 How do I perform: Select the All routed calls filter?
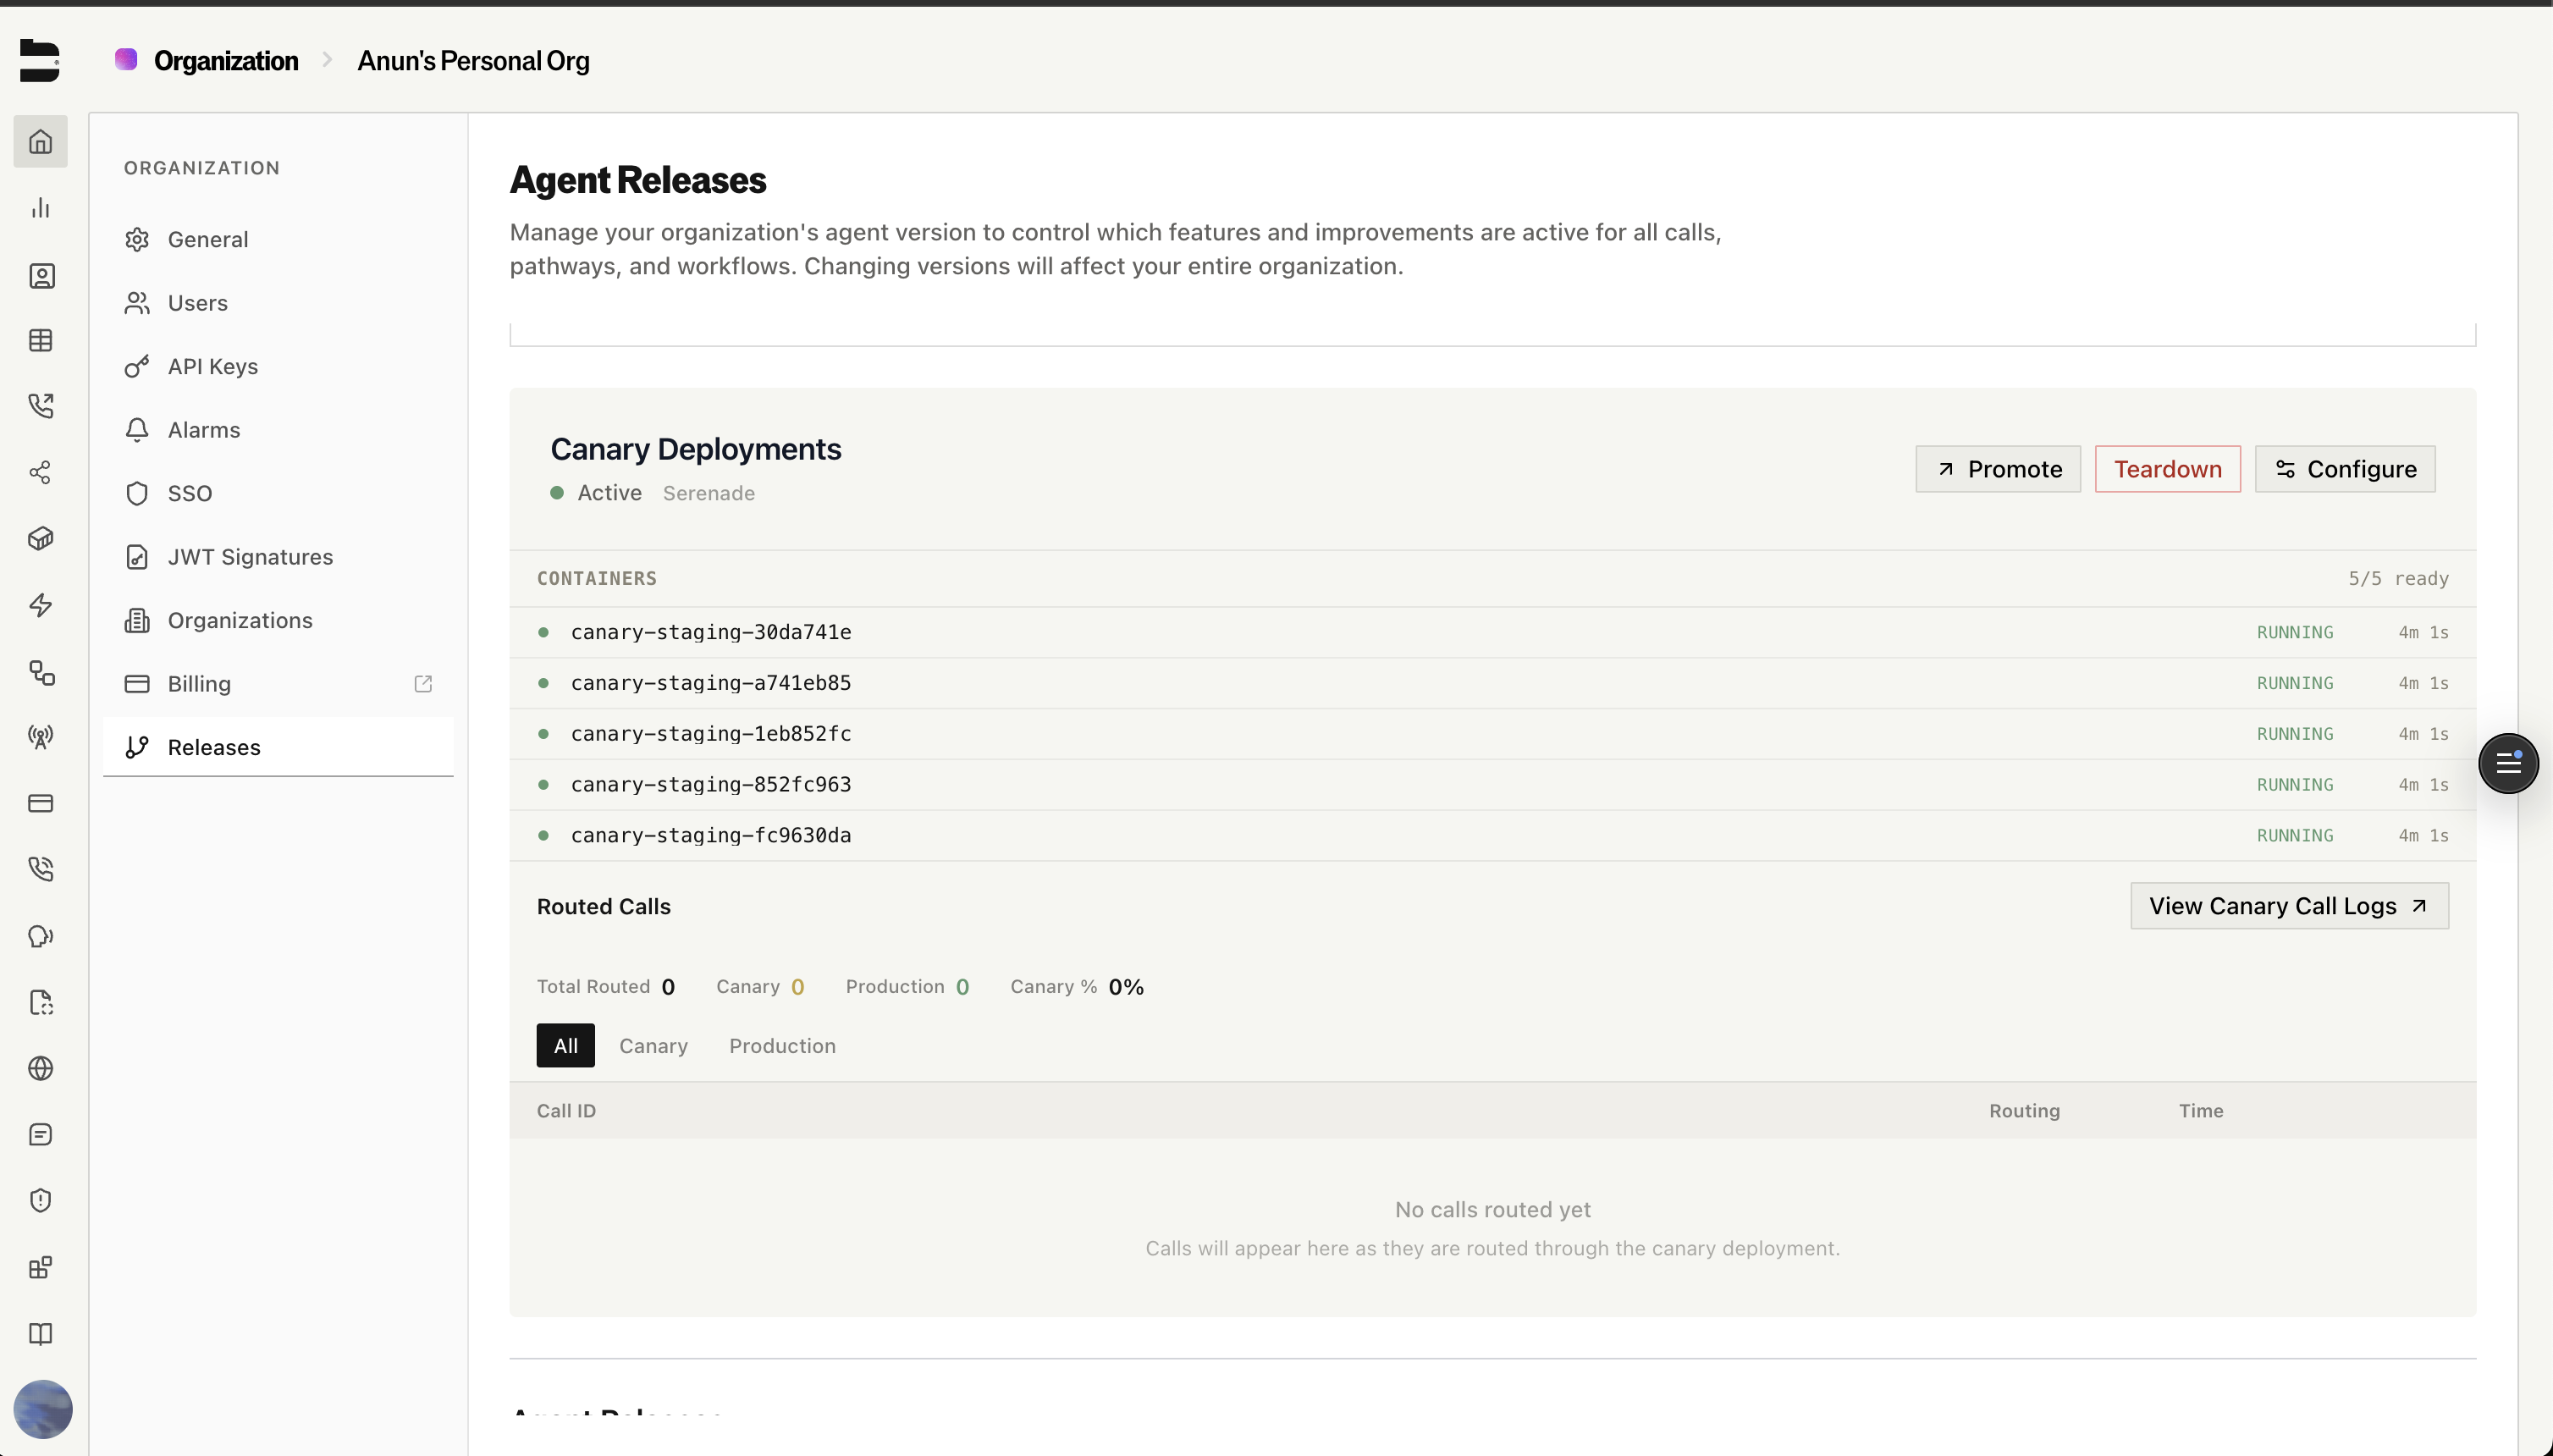pos(565,1045)
